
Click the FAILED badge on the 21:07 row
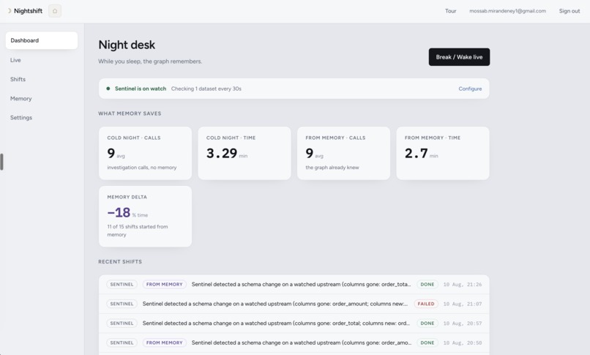(426, 304)
